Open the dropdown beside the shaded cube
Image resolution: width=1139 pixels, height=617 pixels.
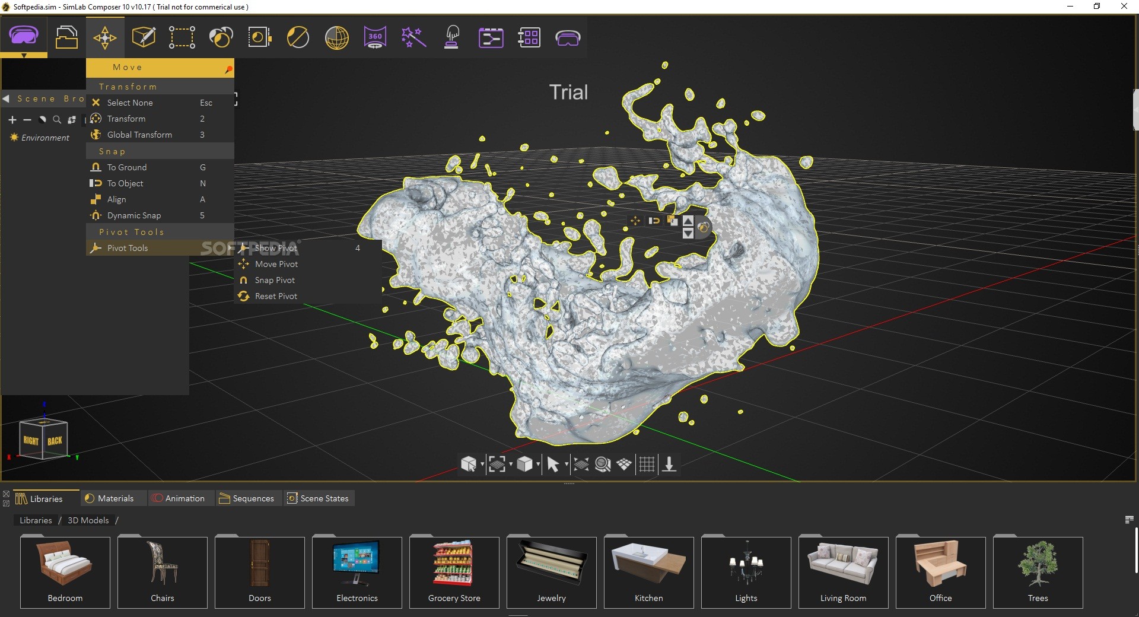(x=537, y=464)
